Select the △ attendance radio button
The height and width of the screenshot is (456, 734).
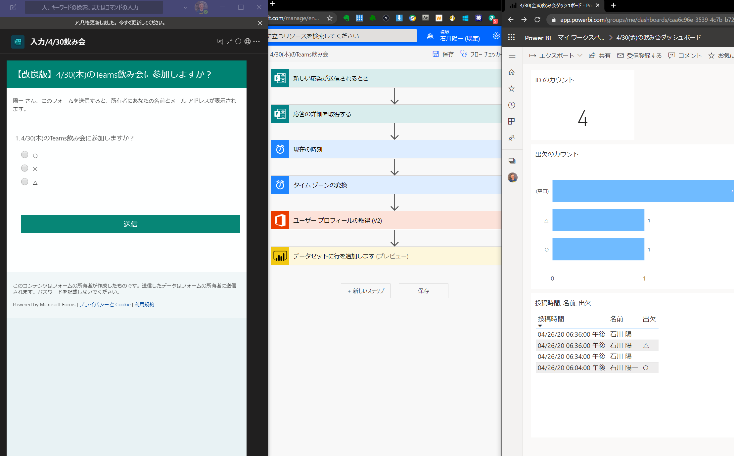point(24,181)
